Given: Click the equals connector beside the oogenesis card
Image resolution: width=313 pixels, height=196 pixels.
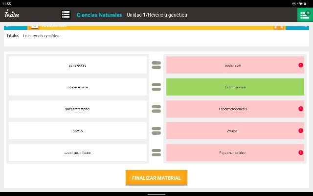Looking at the screenshot, I should click(x=156, y=65).
